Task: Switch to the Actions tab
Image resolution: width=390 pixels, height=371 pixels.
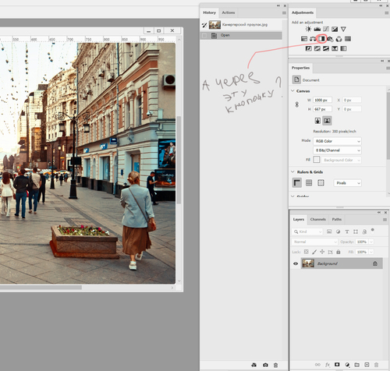Action: (x=229, y=12)
